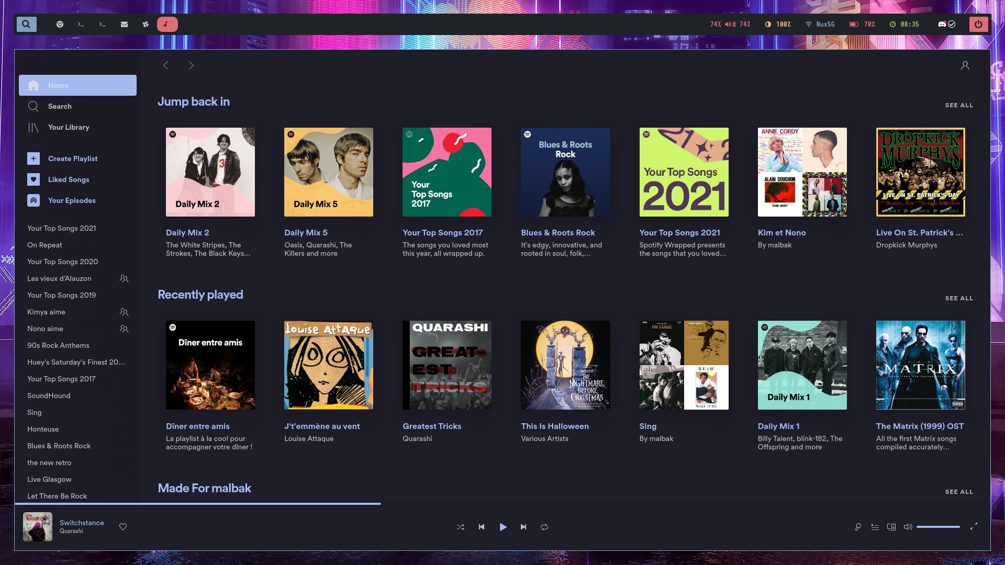Viewport: 1005px width, 565px height.
Task: Click See All for Jump back in
Action: (x=959, y=105)
